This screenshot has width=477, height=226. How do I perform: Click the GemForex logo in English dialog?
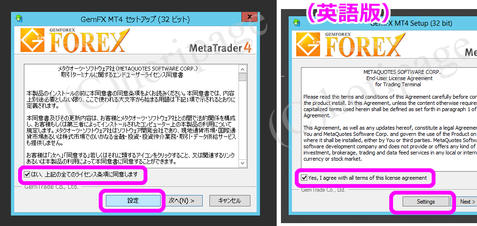click(x=351, y=45)
